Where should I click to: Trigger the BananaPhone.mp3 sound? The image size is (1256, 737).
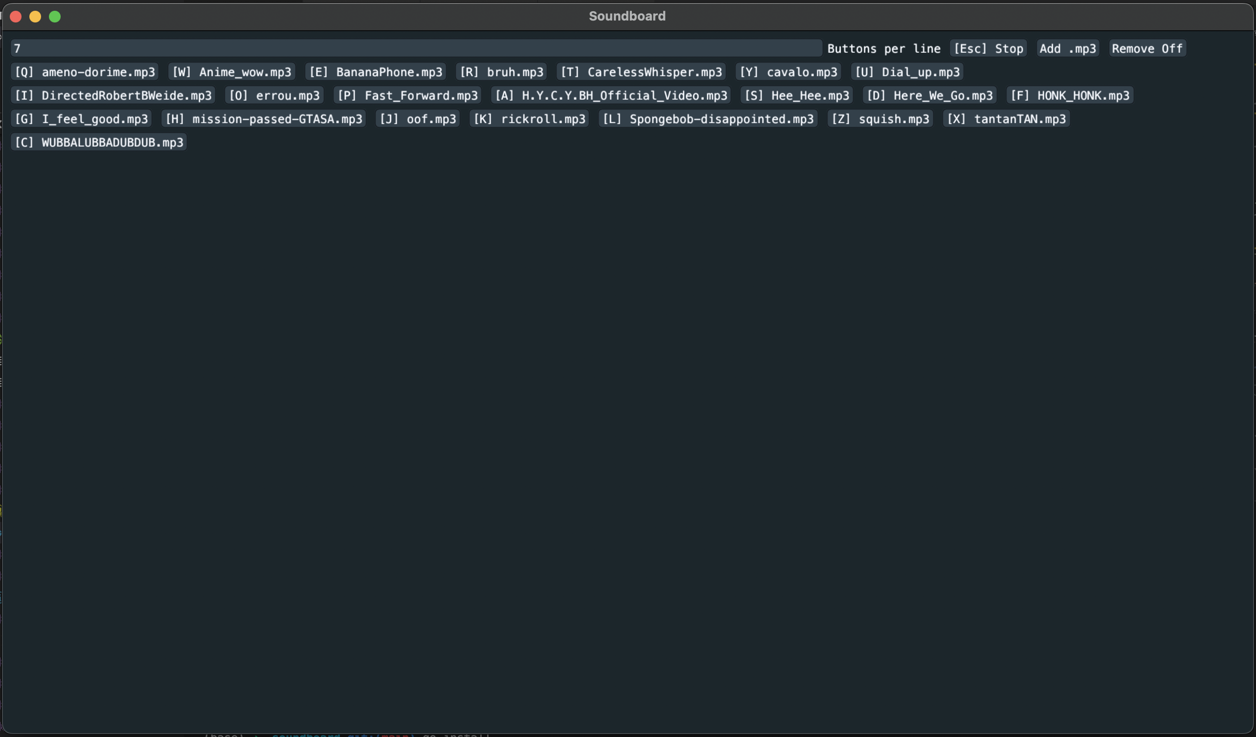(375, 72)
